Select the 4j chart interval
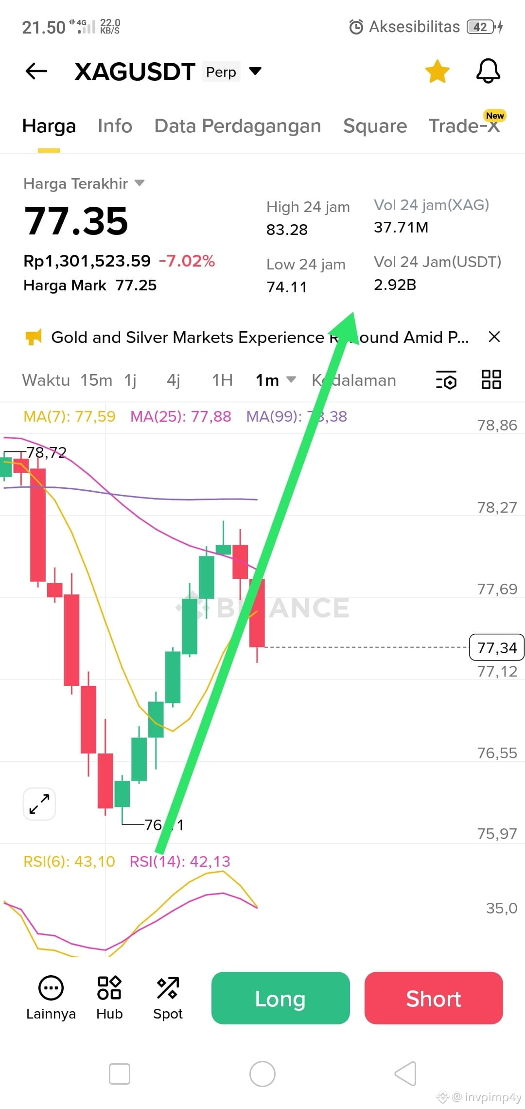The width and height of the screenshot is (525, 1109). click(x=174, y=380)
